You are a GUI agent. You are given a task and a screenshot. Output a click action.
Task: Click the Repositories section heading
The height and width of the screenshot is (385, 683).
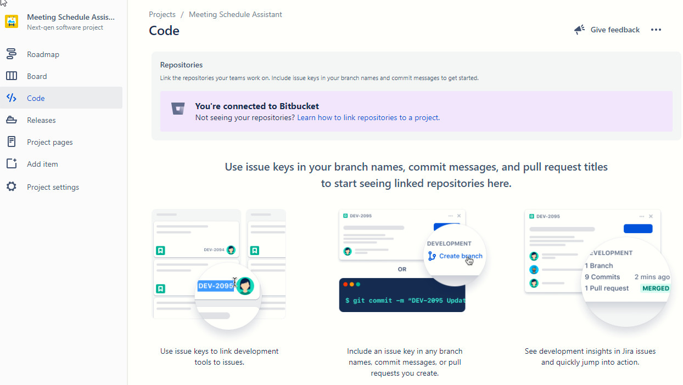pos(181,65)
